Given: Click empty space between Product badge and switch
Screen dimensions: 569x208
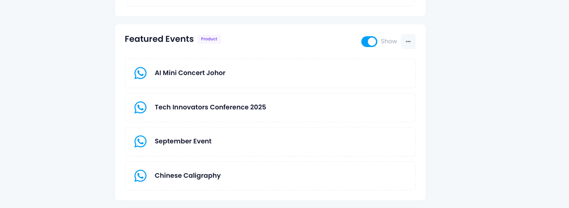Looking at the screenshot, I should coord(291,40).
